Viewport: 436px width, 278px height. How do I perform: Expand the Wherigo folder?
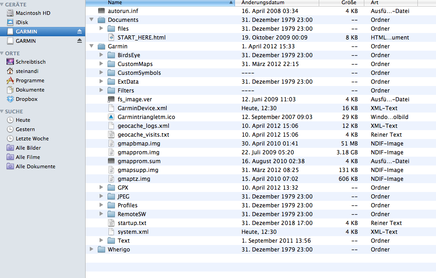pos(92,249)
